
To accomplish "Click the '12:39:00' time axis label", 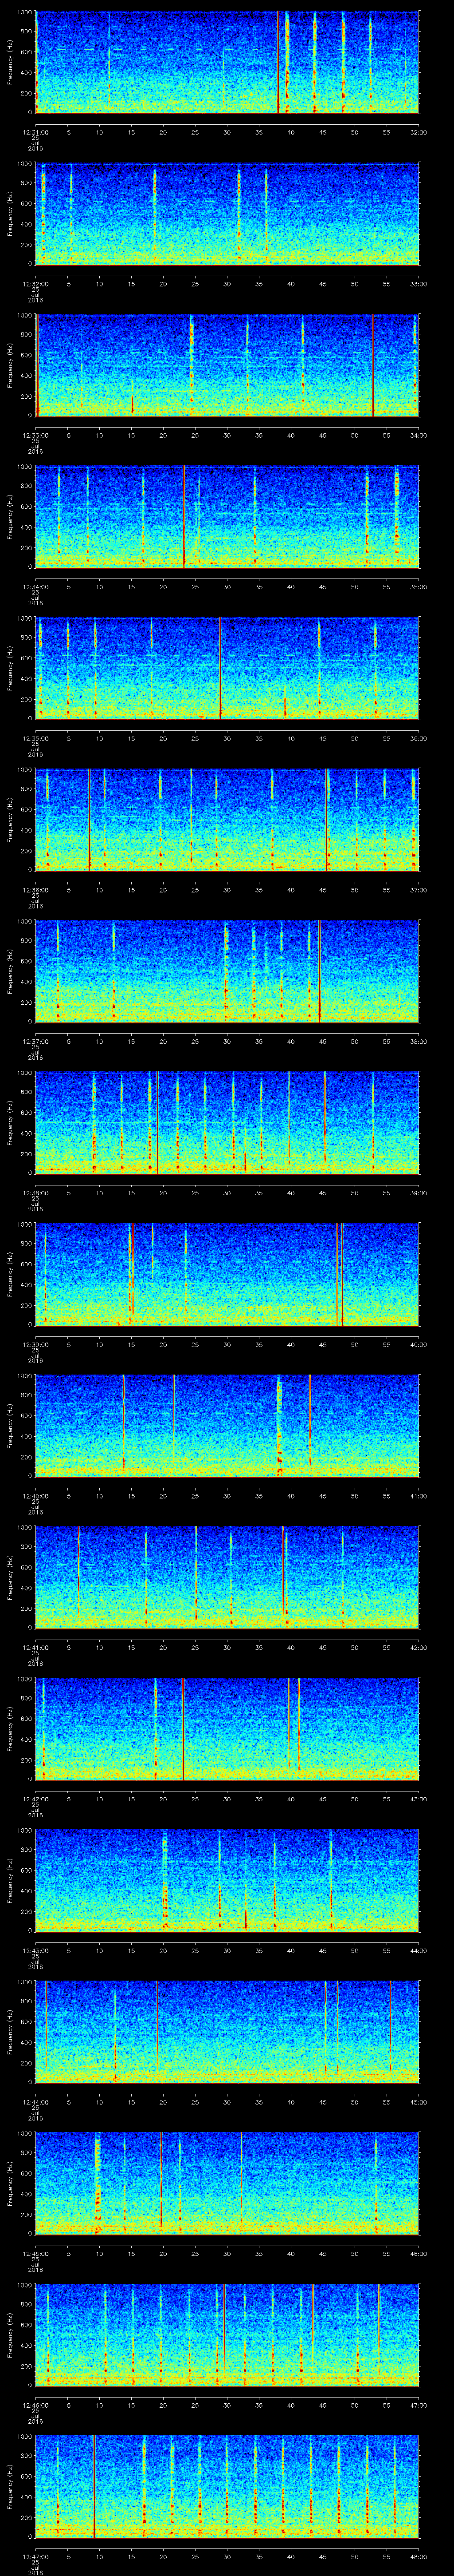I will (36, 1344).
